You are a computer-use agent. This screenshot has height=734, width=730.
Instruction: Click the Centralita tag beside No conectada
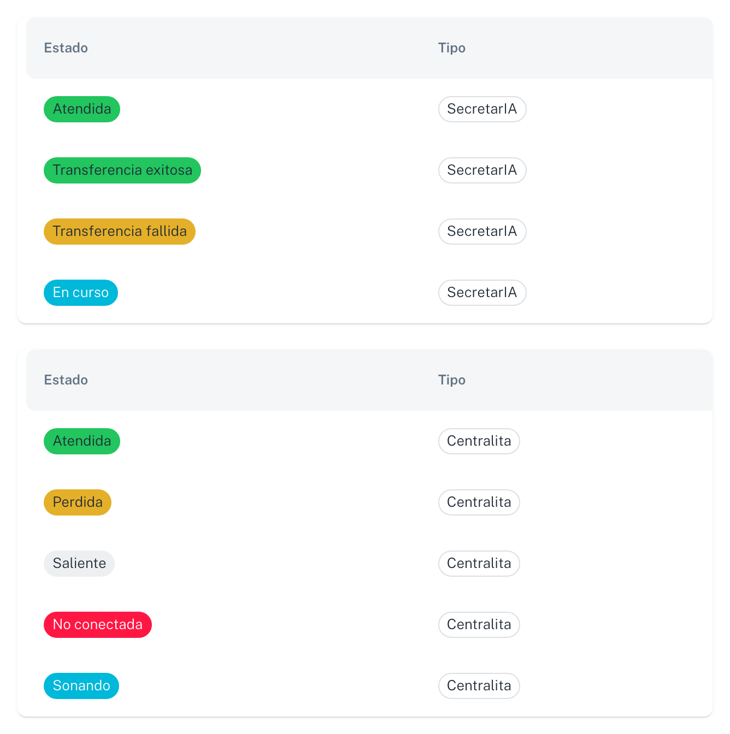coord(479,625)
